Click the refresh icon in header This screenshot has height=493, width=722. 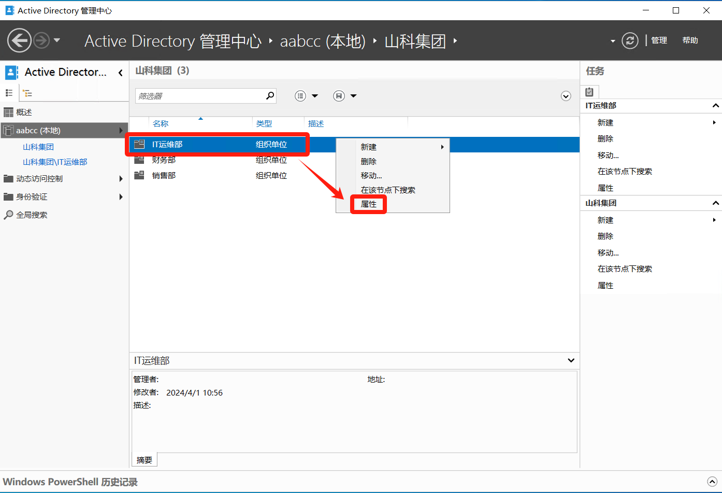tap(630, 40)
